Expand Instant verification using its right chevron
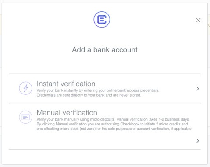This screenshot has width=210, height=167. coord(198,89)
